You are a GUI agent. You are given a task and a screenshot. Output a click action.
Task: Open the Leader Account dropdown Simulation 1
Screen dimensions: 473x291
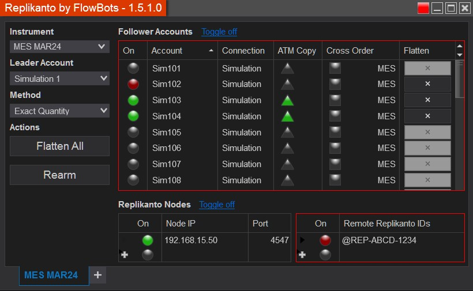coord(59,78)
